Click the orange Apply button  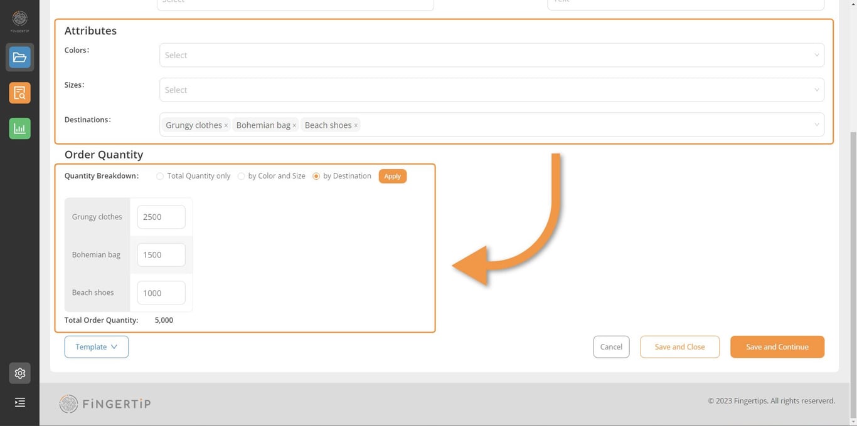(393, 176)
